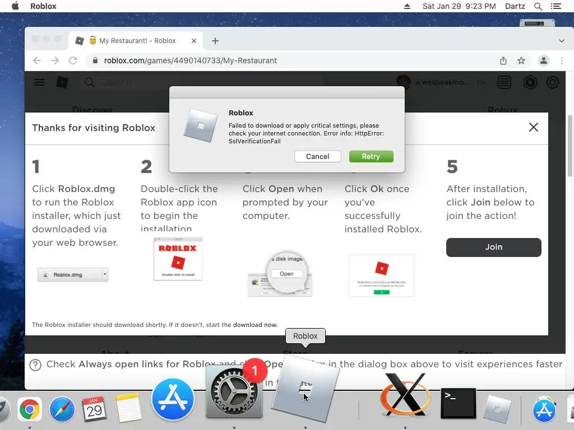
Task: Open System Preferences from the Dock
Action: 234,391
